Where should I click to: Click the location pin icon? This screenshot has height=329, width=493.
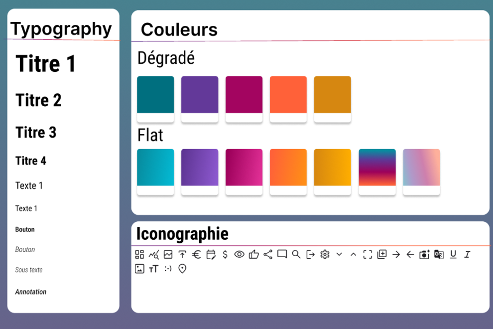[182, 269]
